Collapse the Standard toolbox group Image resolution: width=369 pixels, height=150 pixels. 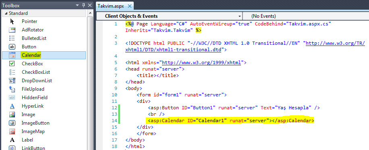6,13
